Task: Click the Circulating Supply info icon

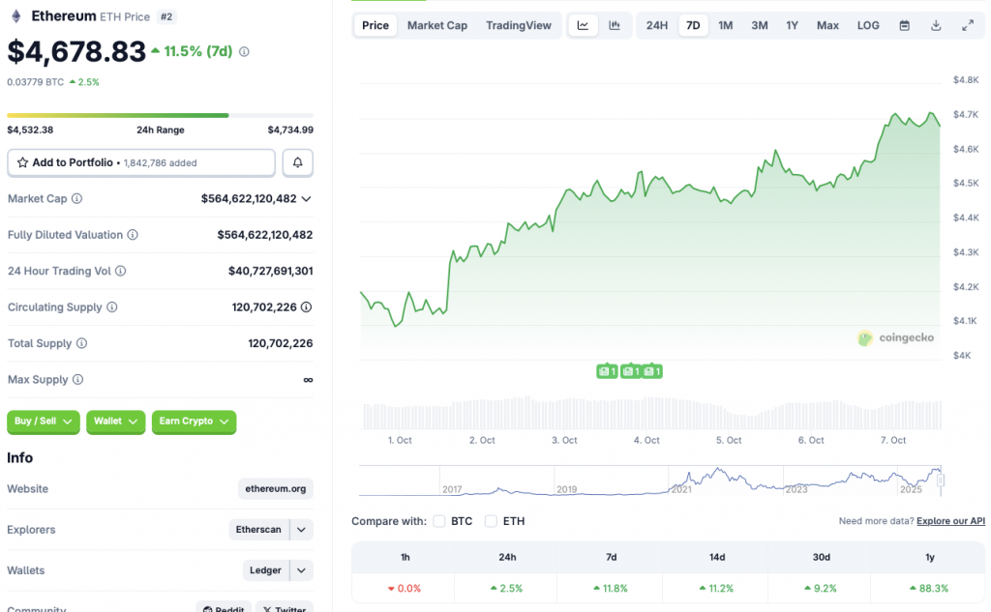Action: click(112, 307)
